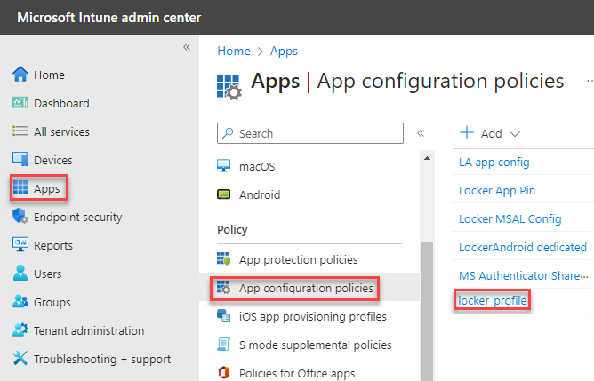Open the Reports icon in sidebar
The width and height of the screenshot is (594, 381).
point(20,244)
